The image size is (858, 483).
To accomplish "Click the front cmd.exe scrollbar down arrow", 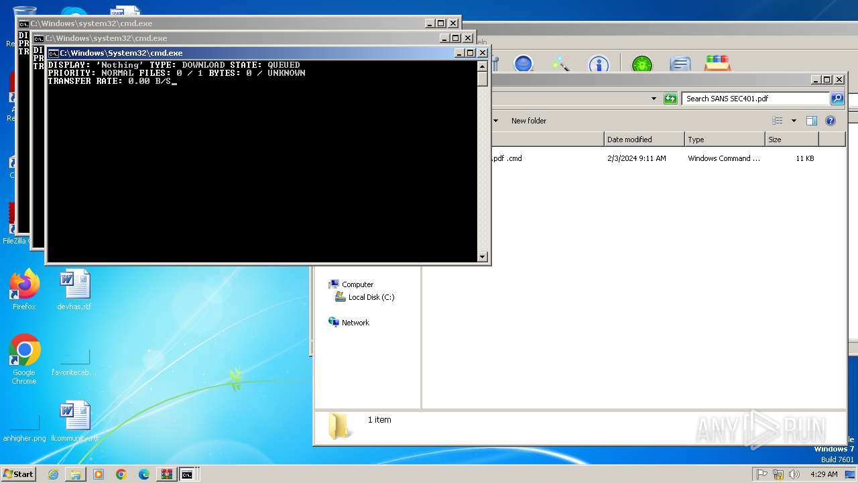I will 482,257.
